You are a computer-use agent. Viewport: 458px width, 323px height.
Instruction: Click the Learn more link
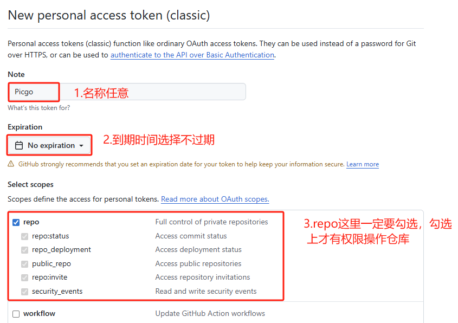363,164
